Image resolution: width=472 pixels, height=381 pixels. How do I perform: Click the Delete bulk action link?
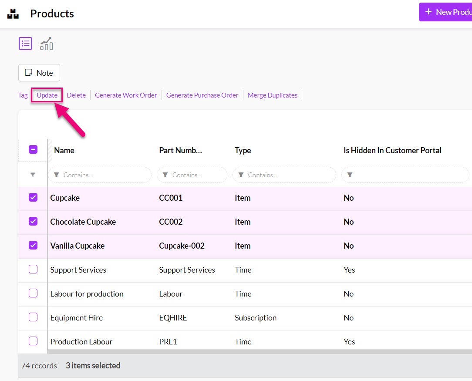pyautogui.click(x=76, y=95)
